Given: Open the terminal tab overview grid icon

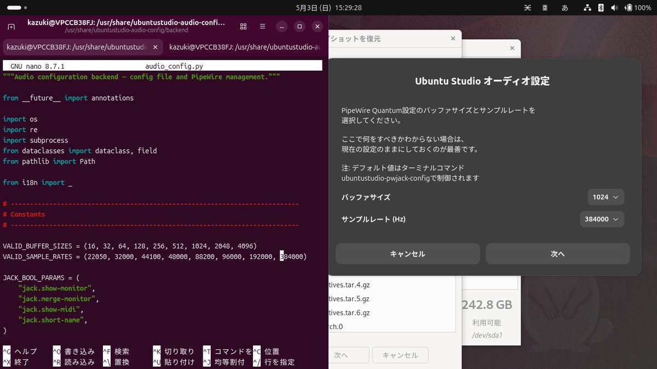Looking at the screenshot, I should click(x=244, y=26).
